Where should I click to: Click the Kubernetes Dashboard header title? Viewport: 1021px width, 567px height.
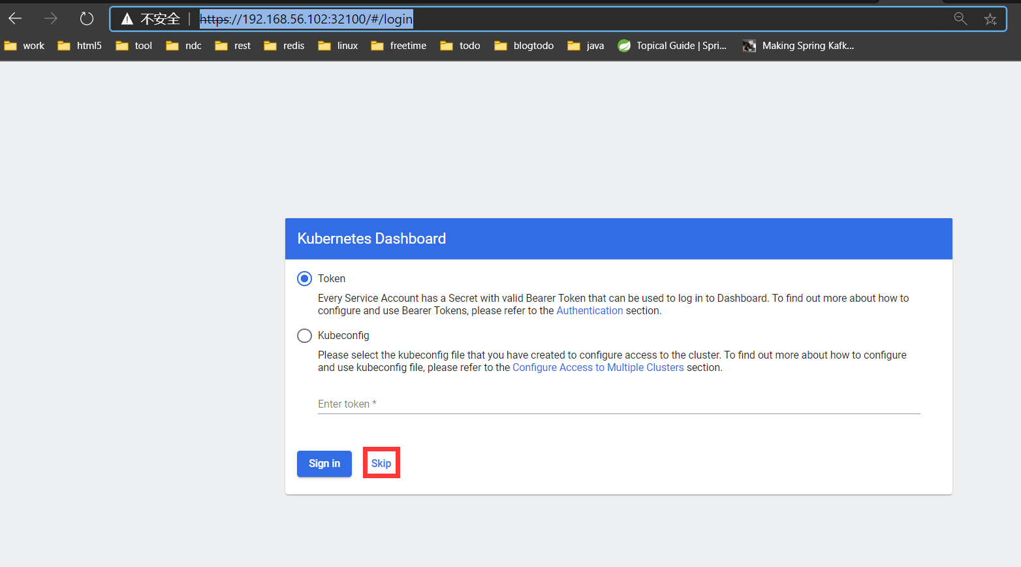(371, 239)
